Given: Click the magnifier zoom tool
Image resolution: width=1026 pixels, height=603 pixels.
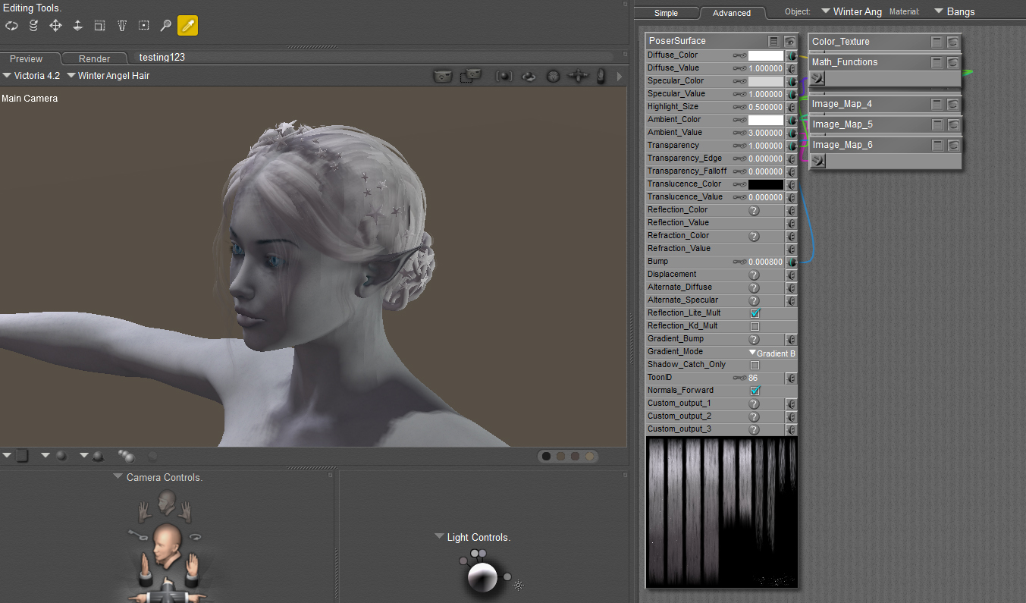Looking at the screenshot, I should (165, 26).
